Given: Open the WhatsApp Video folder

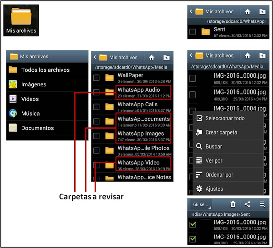Looking at the screenshot, I should (x=132, y=165).
